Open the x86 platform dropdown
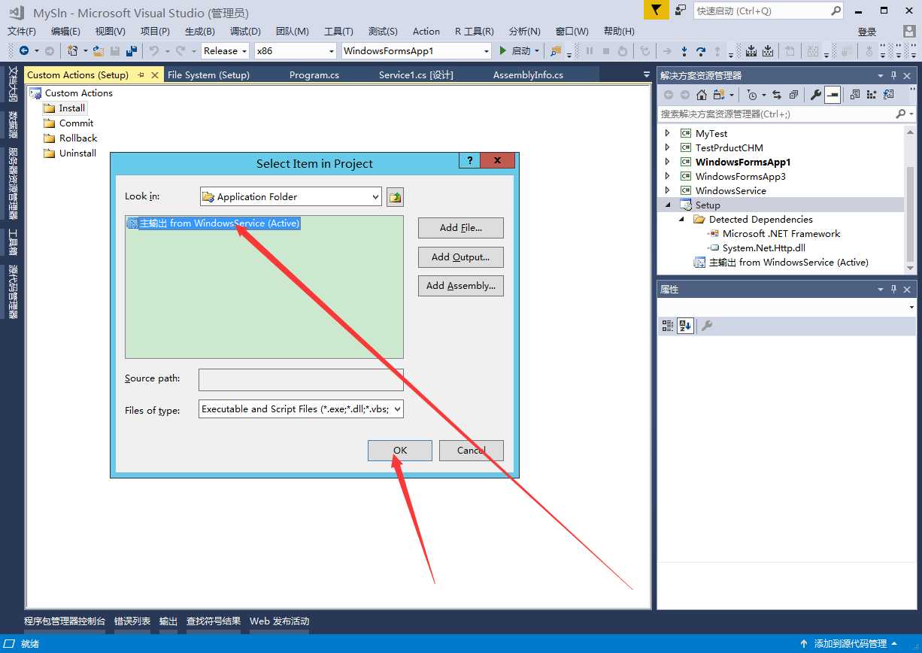922x653 pixels. [x=332, y=51]
